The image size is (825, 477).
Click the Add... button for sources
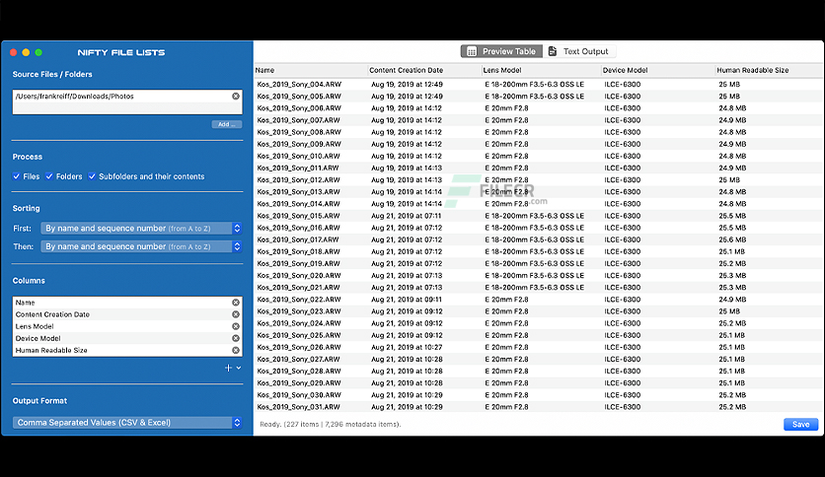coord(227,124)
